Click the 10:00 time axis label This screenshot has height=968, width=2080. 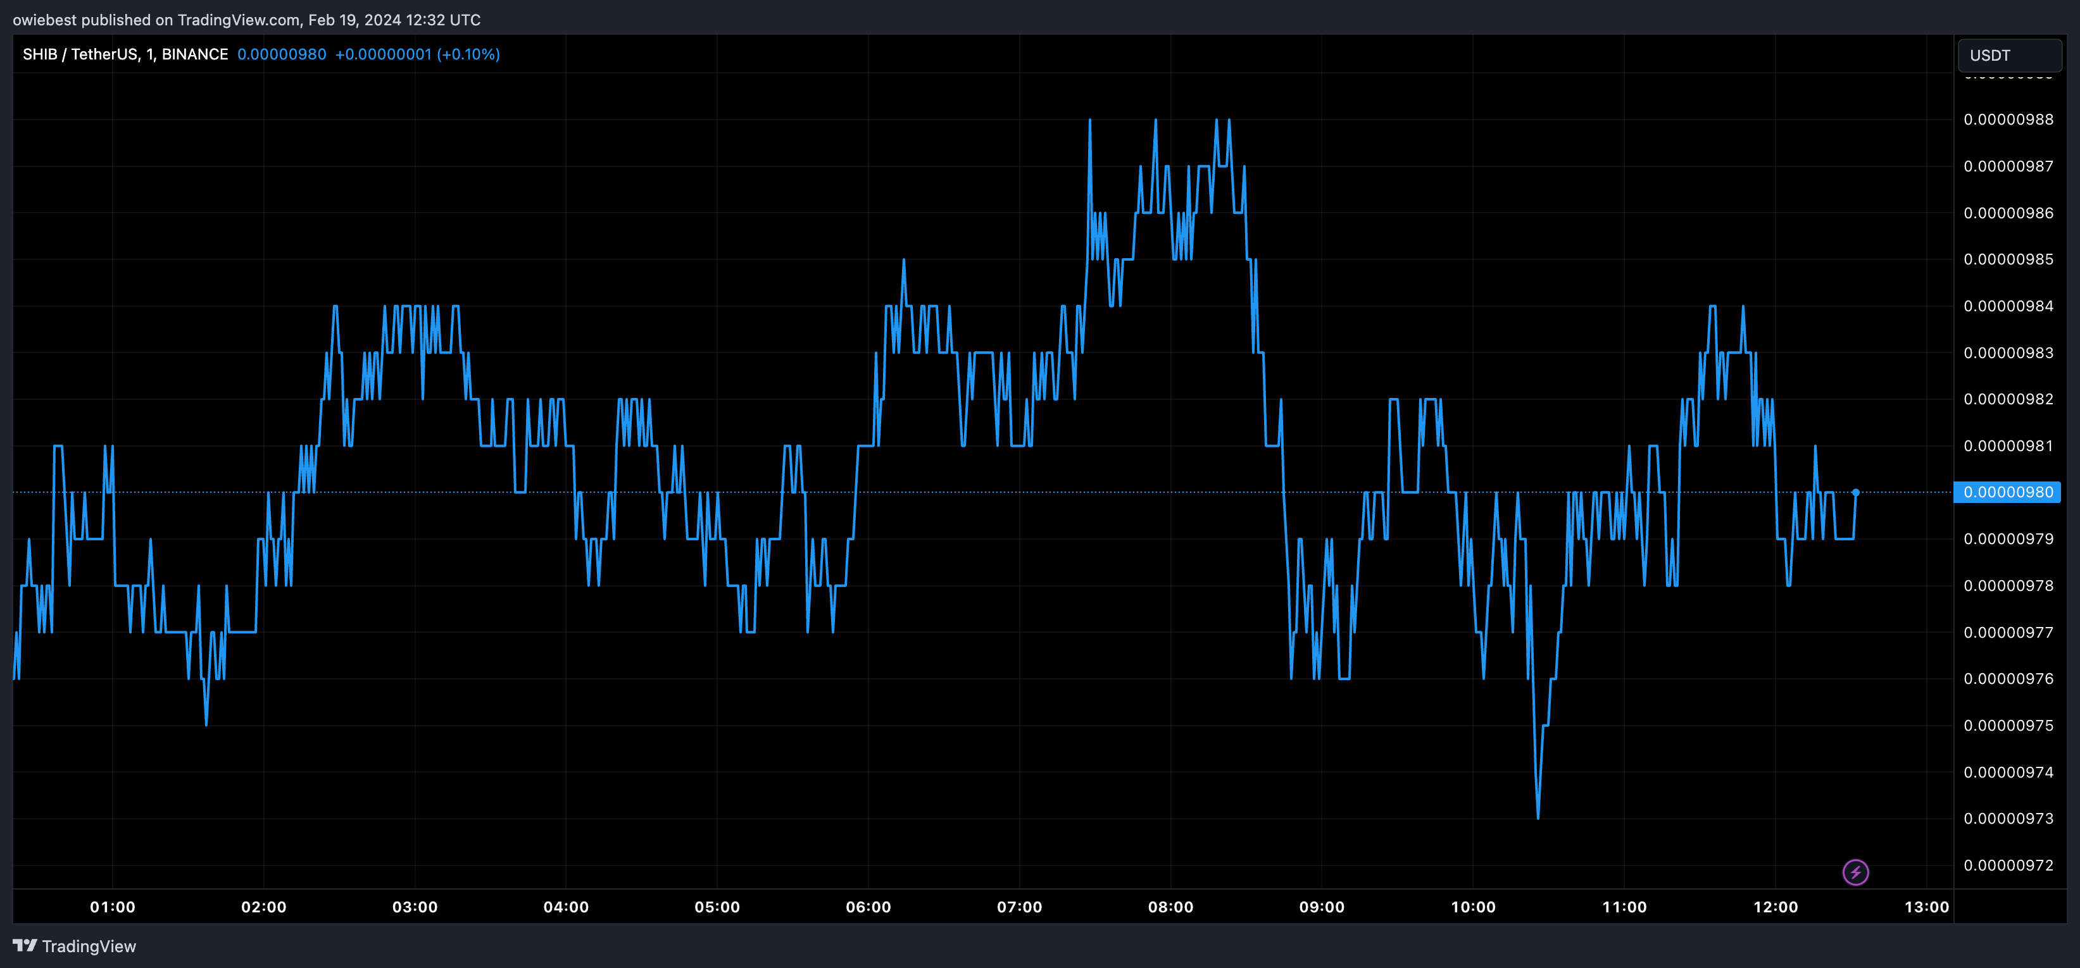[1473, 907]
